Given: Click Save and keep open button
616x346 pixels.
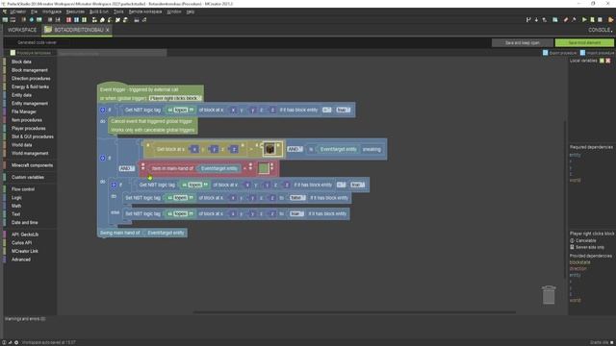Looking at the screenshot, I should (x=522, y=42).
